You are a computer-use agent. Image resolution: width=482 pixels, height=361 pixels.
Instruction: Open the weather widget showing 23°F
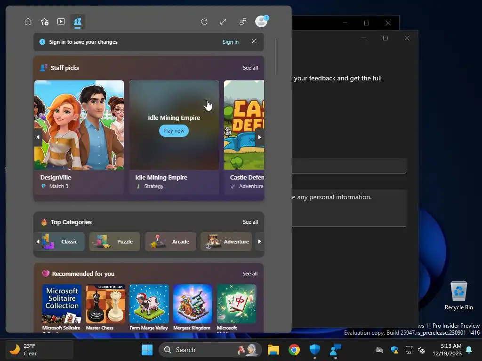(40, 350)
